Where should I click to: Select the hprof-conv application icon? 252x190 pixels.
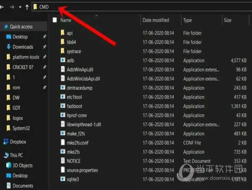[x=63, y=115]
